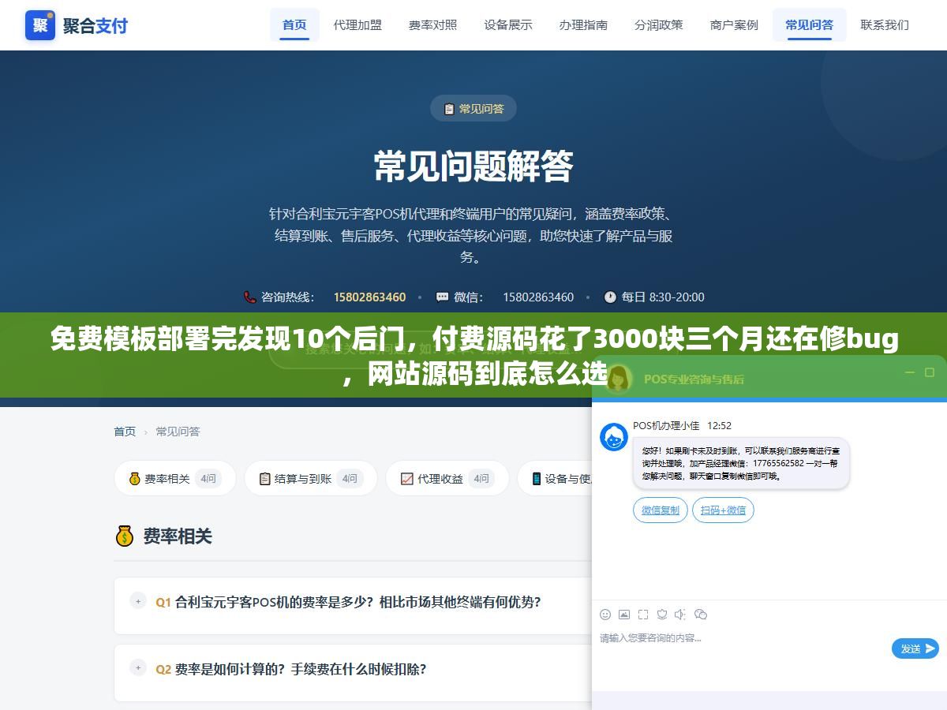Click the 常见问答 badge in hero
Viewport: 947px width, 710px height.
[x=473, y=109]
